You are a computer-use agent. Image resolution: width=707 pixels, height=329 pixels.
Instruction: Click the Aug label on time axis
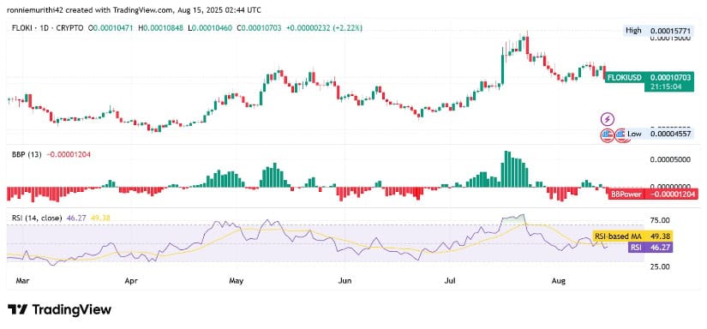558,281
